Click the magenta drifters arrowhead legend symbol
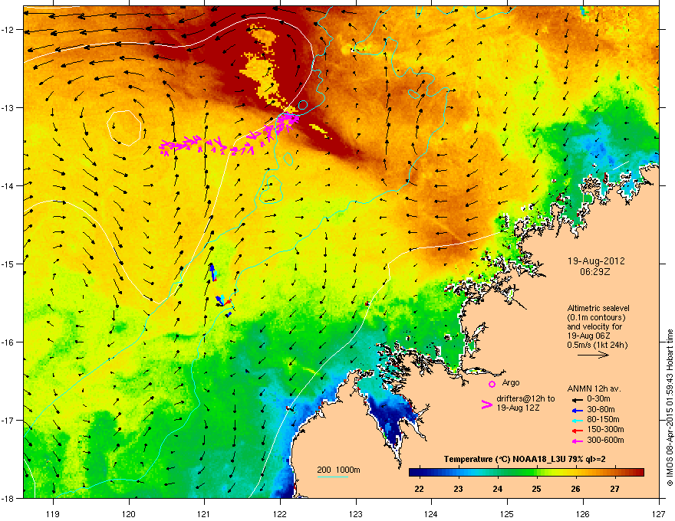This screenshot has height=521, width=675. point(487,404)
